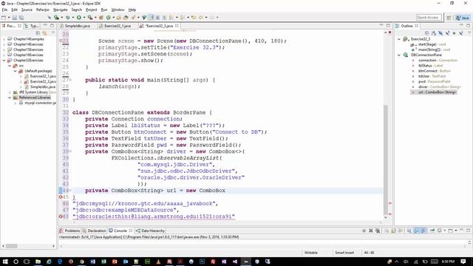473x266 pixels.
Task: Expand JRE System Library node
Action: click(x=10, y=92)
